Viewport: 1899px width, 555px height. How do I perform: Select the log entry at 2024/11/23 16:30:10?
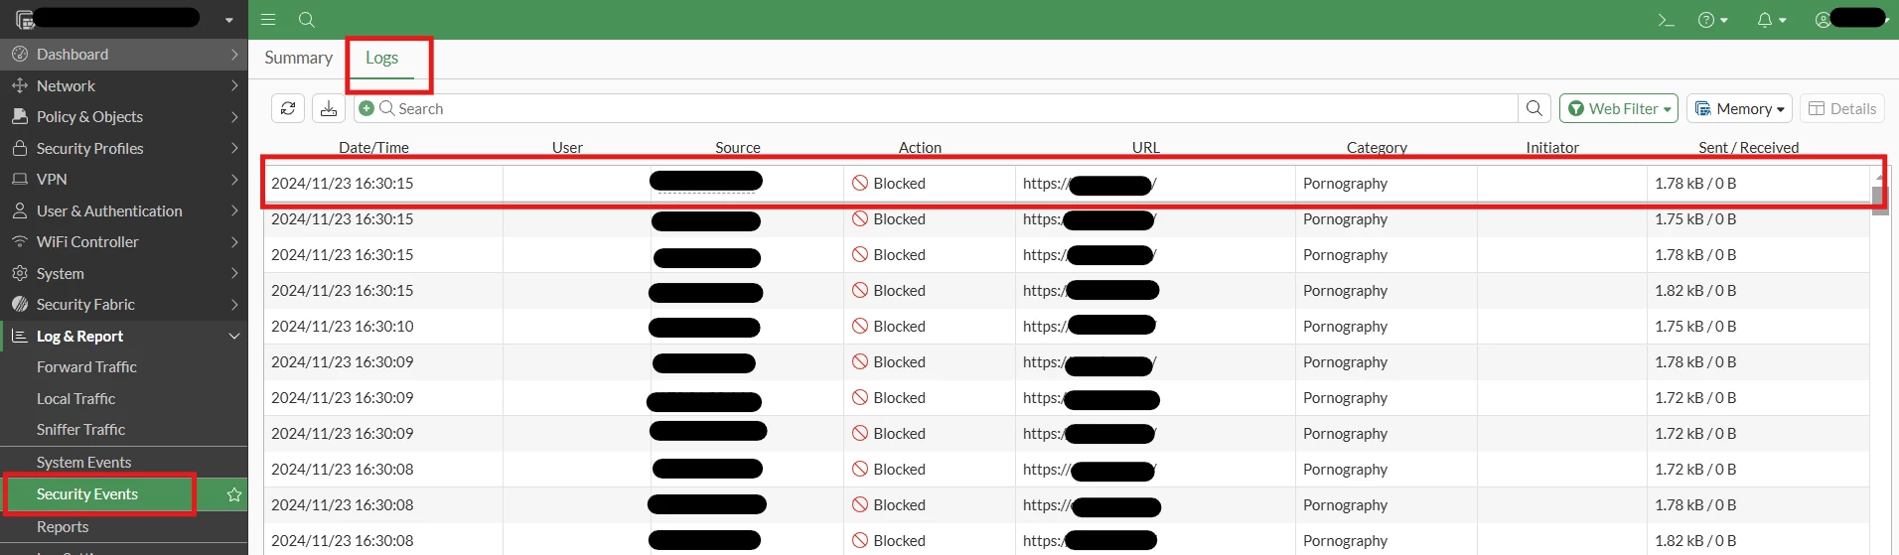click(x=1066, y=327)
